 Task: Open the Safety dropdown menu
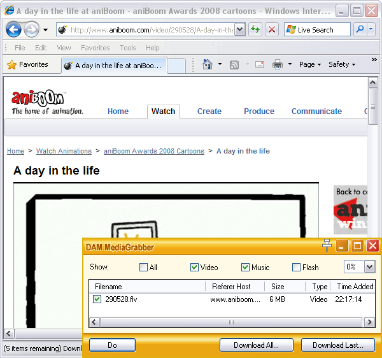(342, 64)
